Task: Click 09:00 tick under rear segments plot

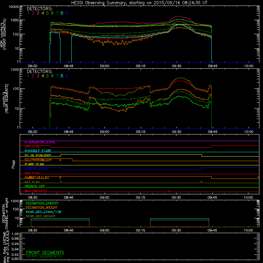Action: [x=105, y=132]
